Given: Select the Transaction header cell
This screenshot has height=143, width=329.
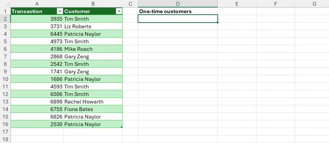Looking at the screenshot, I should (x=37, y=11).
